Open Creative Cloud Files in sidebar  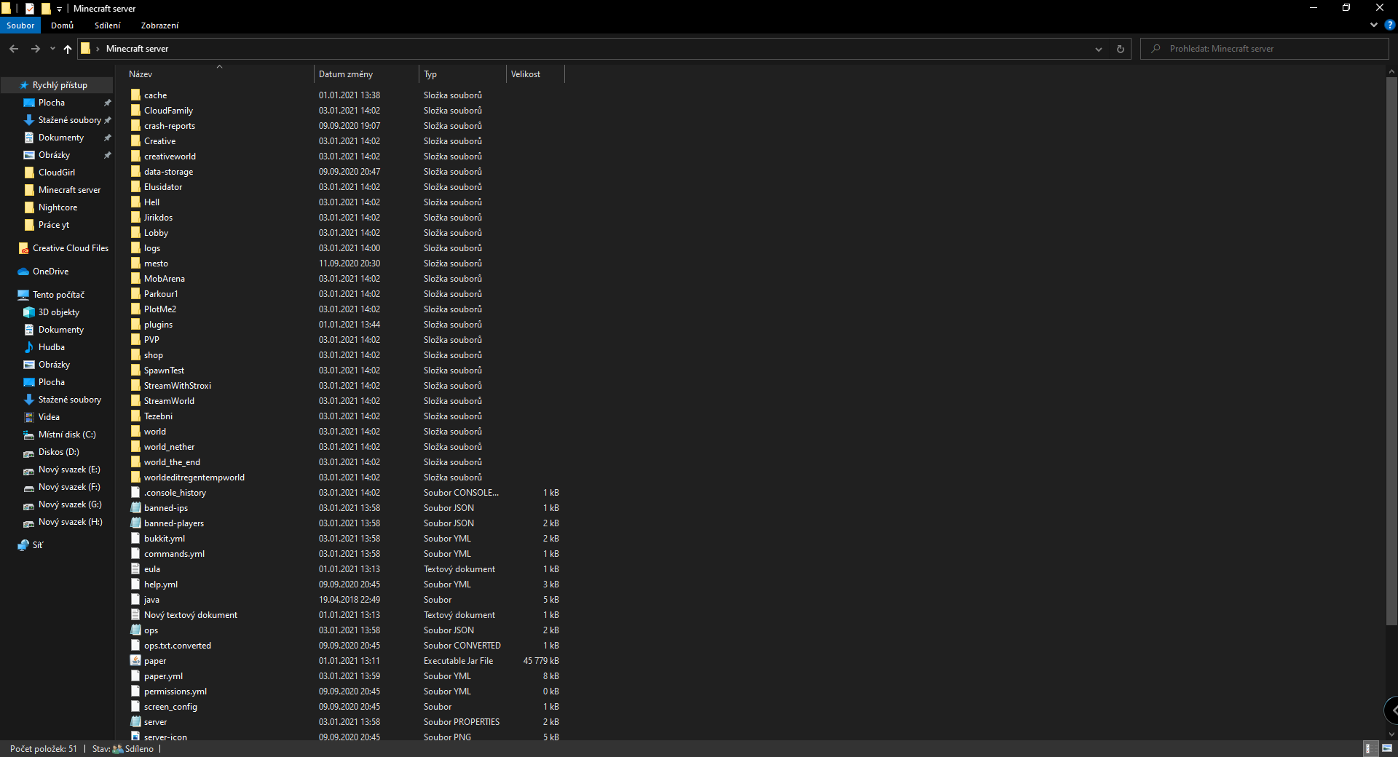[70, 248]
